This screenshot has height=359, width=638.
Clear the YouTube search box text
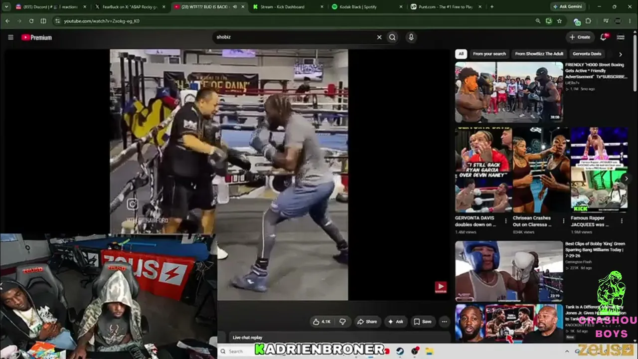[379, 37]
